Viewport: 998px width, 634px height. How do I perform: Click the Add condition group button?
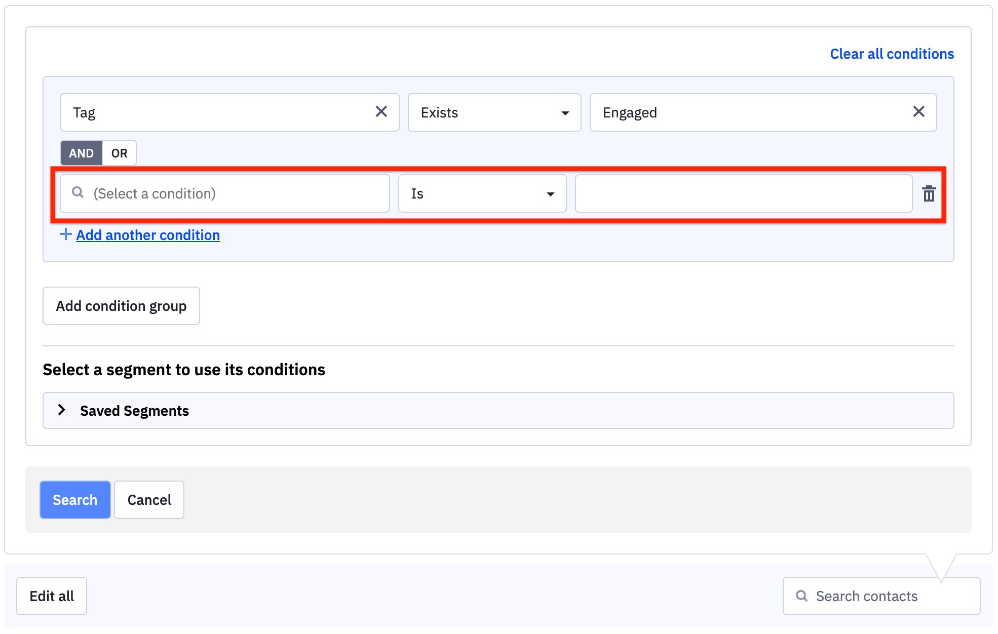click(121, 306)
